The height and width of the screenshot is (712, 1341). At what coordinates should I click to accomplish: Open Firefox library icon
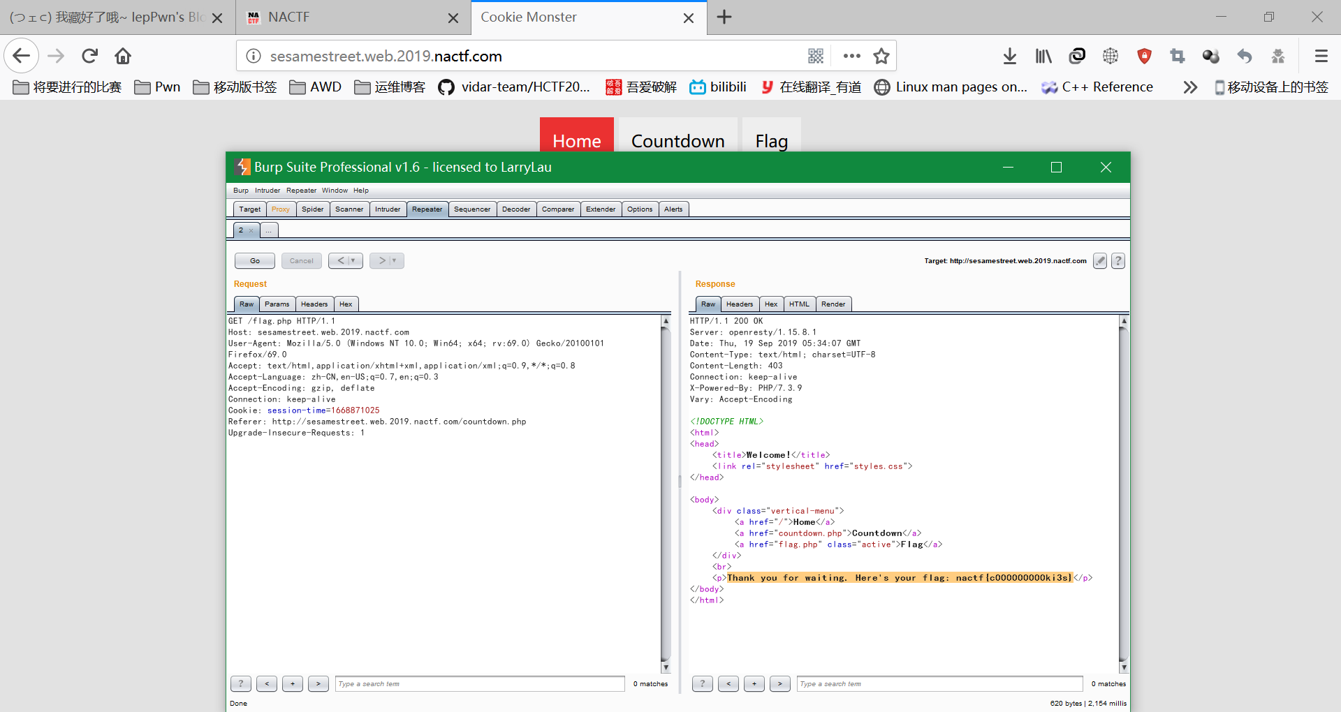coord(1043,56)
